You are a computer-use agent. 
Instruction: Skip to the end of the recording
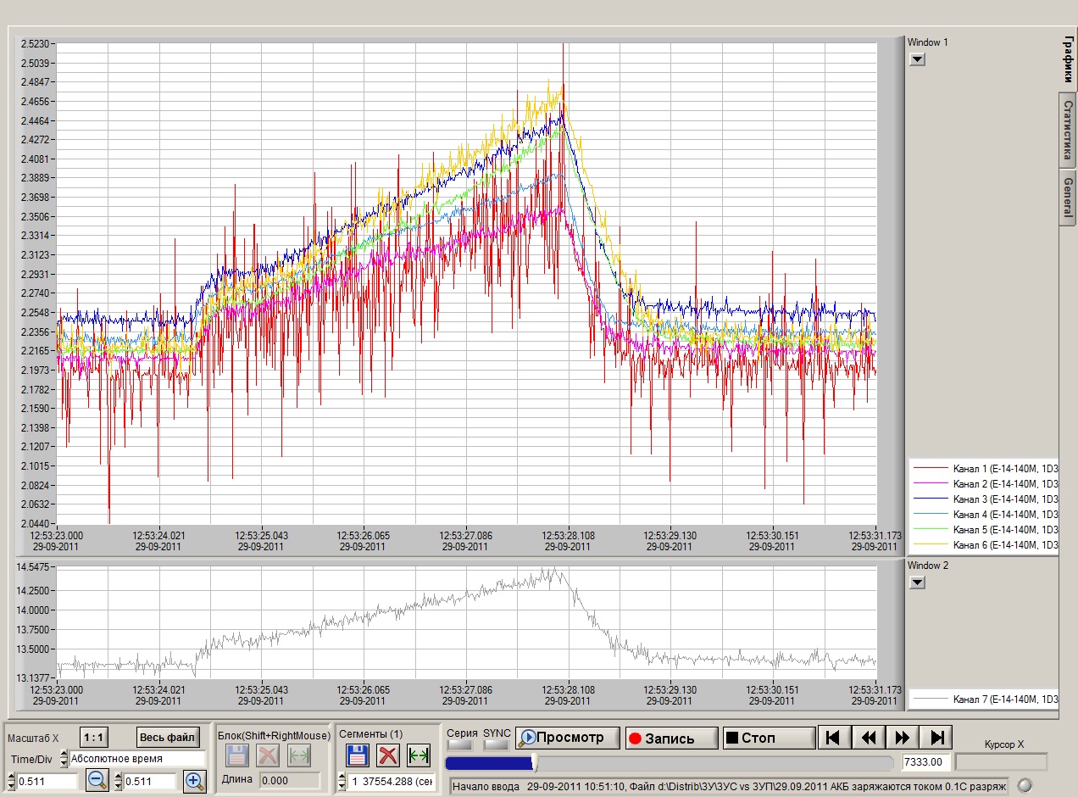pyautogui.click(x=937, y=738)
